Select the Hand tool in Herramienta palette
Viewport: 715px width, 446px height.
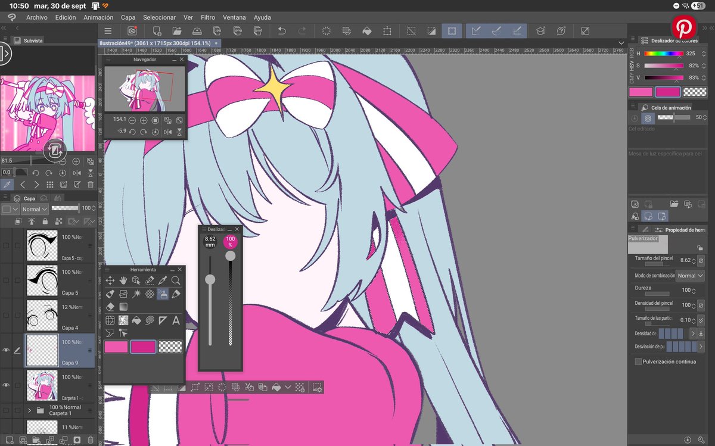click(x=123, y=280)
